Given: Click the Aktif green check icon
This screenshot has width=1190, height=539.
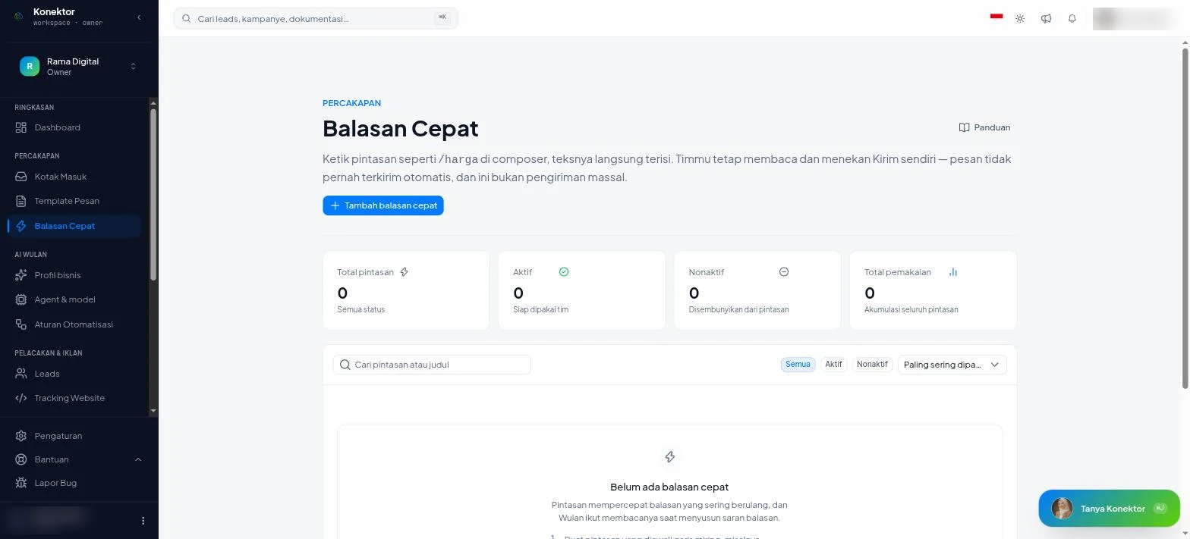Looking at the screenshot, I should [x=564, y=272].
